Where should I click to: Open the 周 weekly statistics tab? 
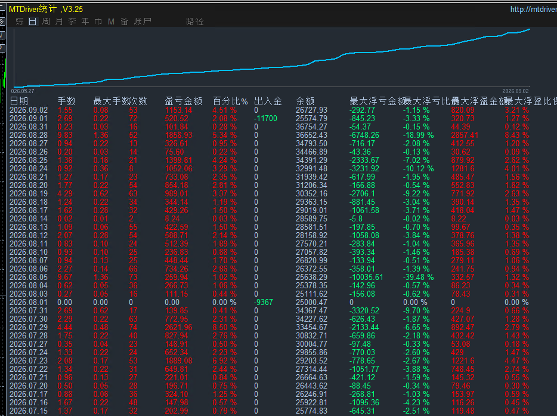[x=46, y=21]
